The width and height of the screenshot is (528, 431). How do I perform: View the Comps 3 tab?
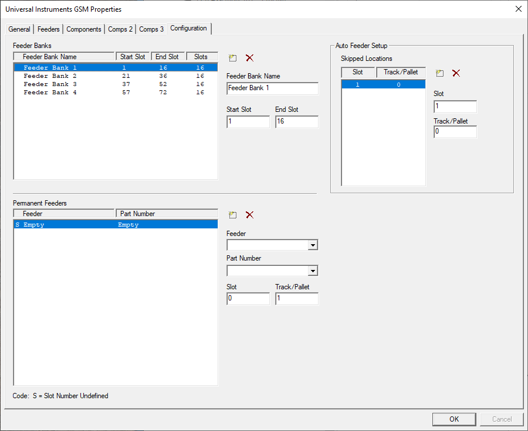coord(152,28)
